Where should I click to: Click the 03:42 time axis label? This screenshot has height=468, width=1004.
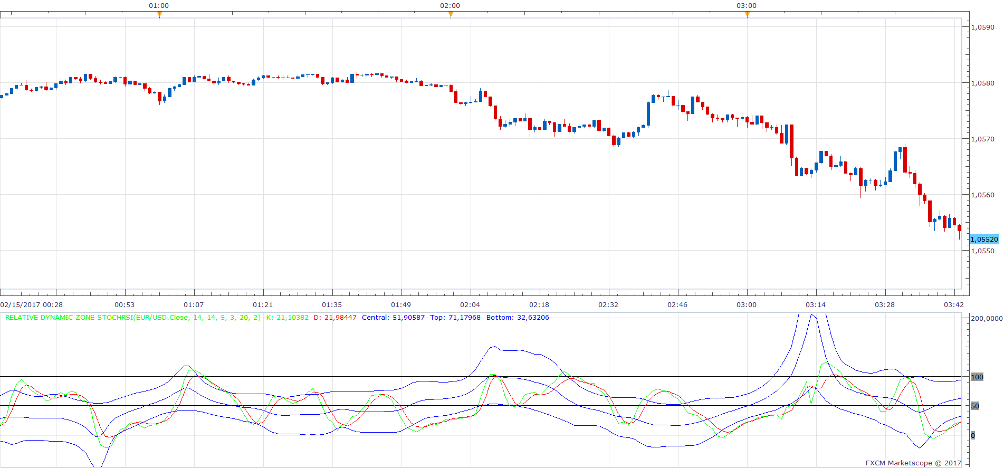[x=954, y=304]
